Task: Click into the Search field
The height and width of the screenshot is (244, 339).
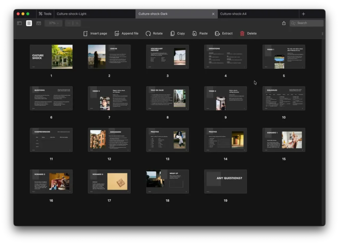Action: (307, 23)
